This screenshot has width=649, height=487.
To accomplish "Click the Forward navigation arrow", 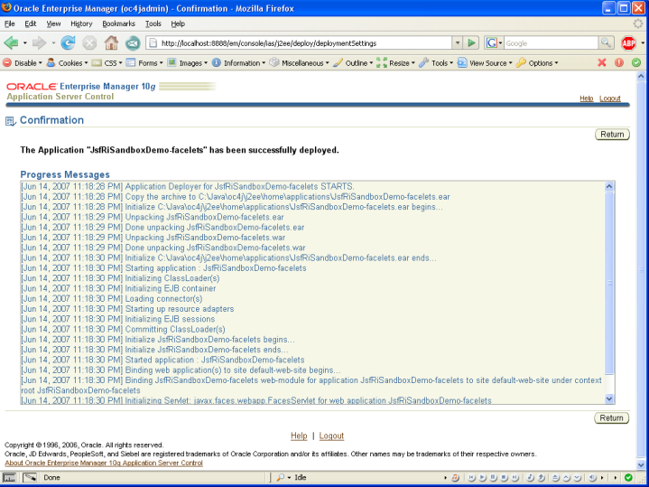I will tap(39, 42).
